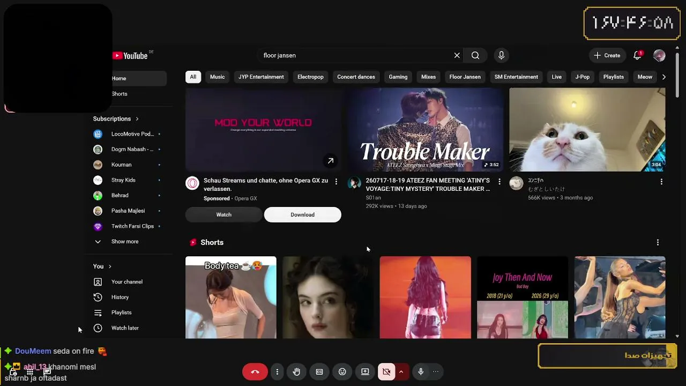Submit search with the magnifier button

click(x=475, y=55)
